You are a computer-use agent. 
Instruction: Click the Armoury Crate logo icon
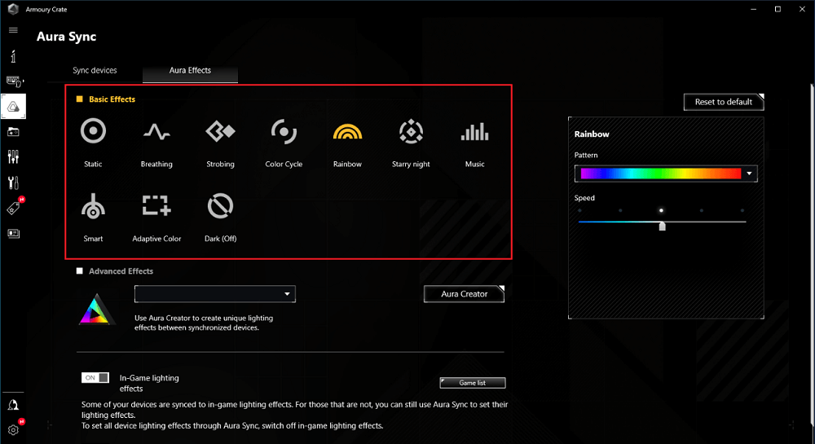pyautogui.click(x=14, y=9)
